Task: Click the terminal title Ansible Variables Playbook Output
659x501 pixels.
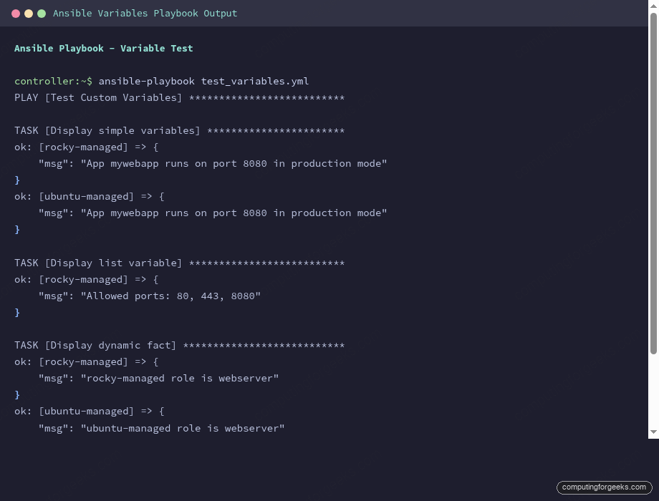Action: (145, 13)
